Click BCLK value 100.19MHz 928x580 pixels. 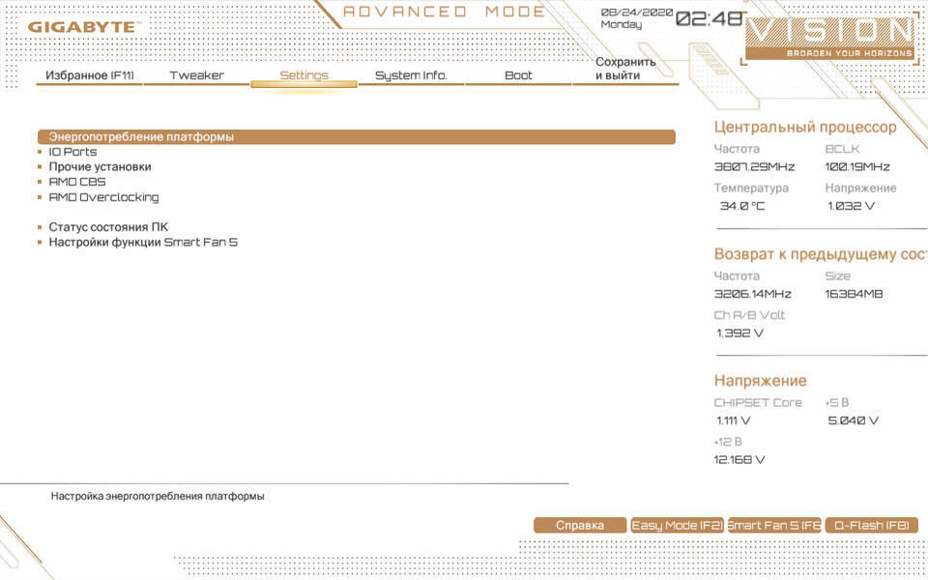(x=857, y=167)
